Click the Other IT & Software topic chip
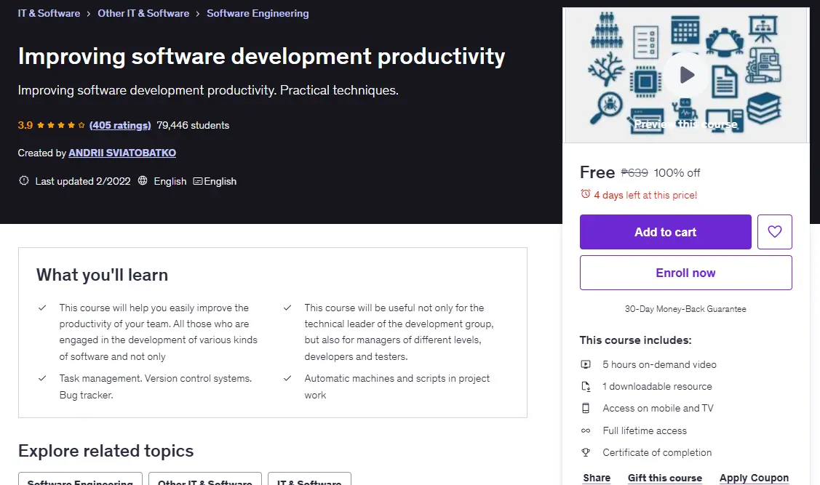The image size is (820, 485). [x=205, y=480]
